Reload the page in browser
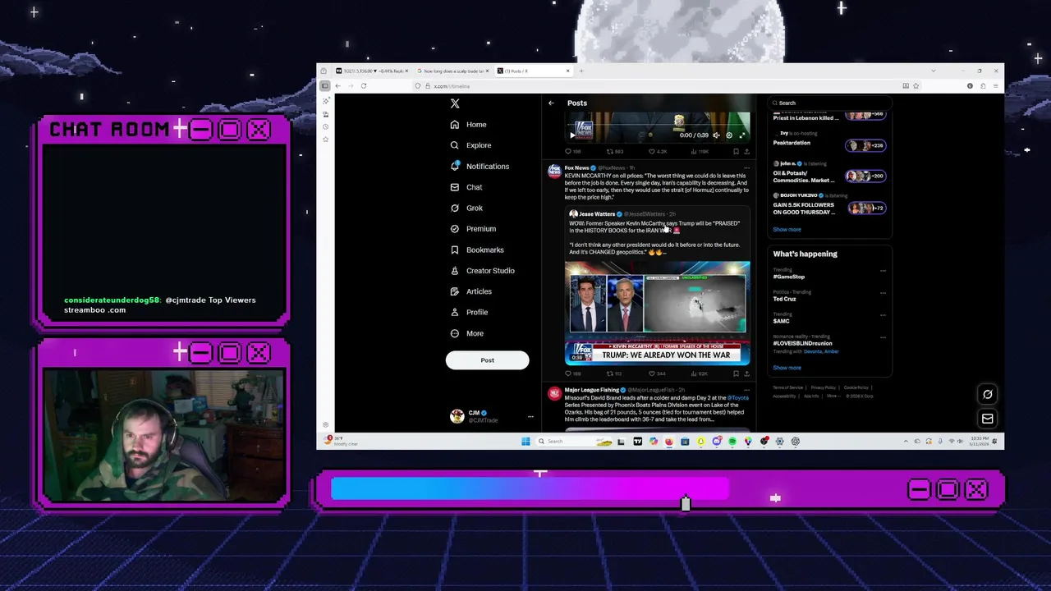1051x591 pixels. point(364,86)
